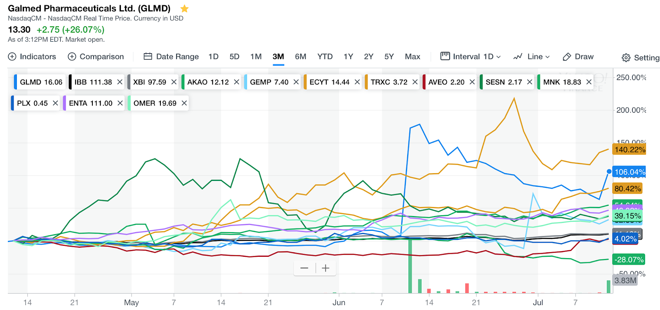Click the 80.42% orange value tag

click(627, 189)
